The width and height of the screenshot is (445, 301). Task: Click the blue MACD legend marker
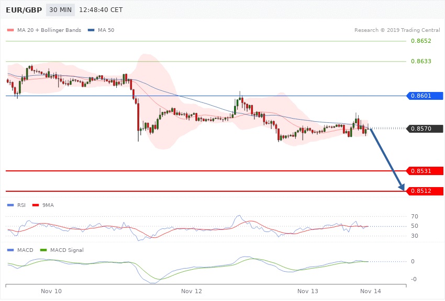[x=10, y=250]
